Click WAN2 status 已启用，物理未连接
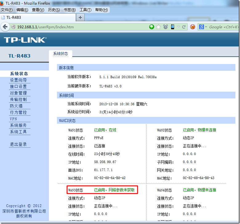The image size is (240, 224). (x=200, y=130)
